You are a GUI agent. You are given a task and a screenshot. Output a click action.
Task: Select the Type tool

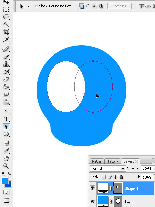6,119
